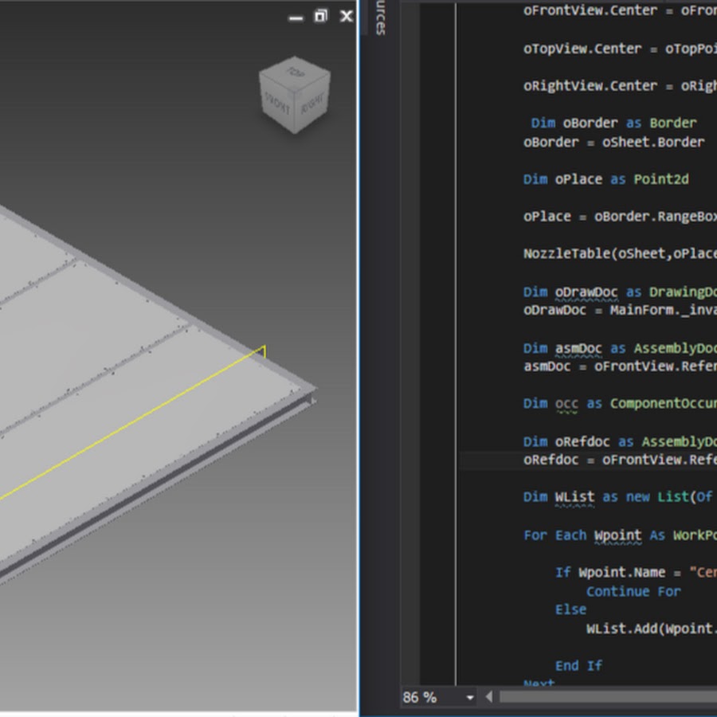Close the 3D model view window
717x717 pixels.
(347, 17)
